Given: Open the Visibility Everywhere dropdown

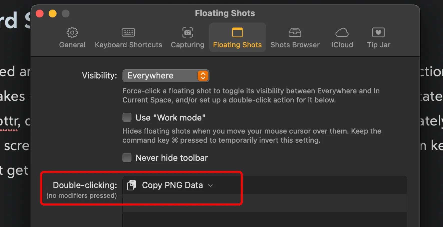Looking at the screenshot, I should [x=166, y=75].
